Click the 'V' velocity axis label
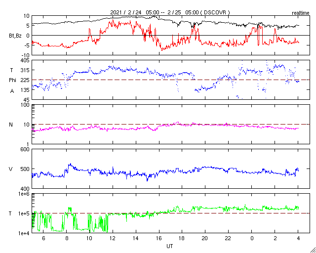The height and width of the screenshot is (253, 316). pos(11,169)
